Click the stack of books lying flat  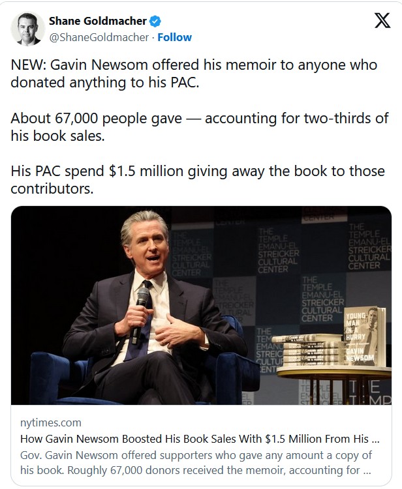(x=307, y=352)
